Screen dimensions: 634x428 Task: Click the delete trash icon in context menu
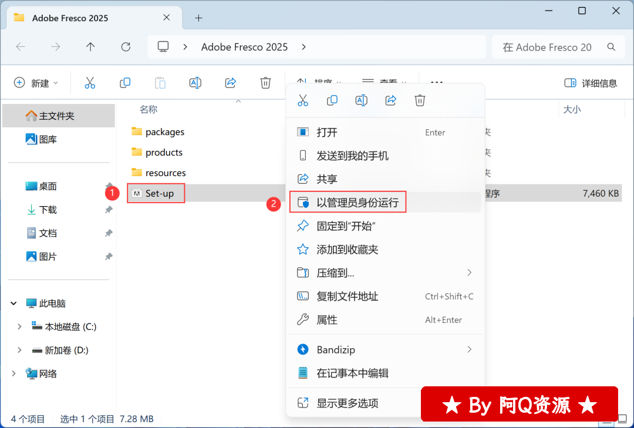click(420, 100)
